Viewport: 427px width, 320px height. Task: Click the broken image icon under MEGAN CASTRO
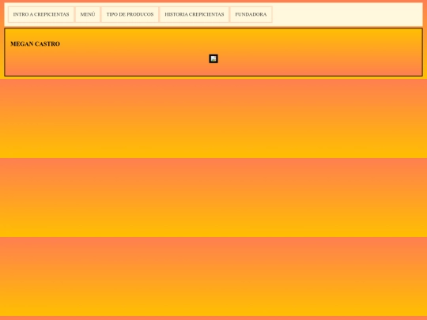point(213,58)
